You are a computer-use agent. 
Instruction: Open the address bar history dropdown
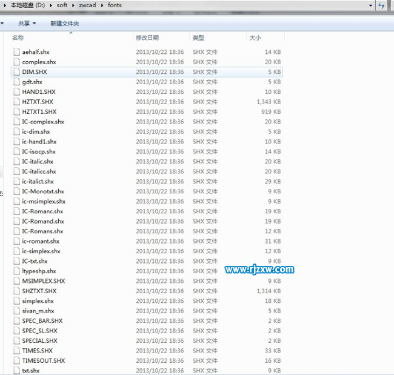click(x=370, y=5)
